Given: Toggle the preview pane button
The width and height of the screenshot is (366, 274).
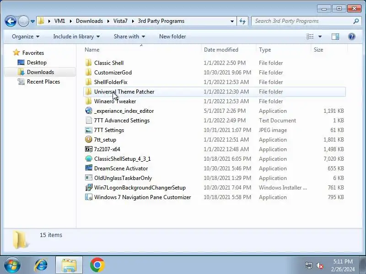Looking at the screenshot, I should (x=335, y=37).
